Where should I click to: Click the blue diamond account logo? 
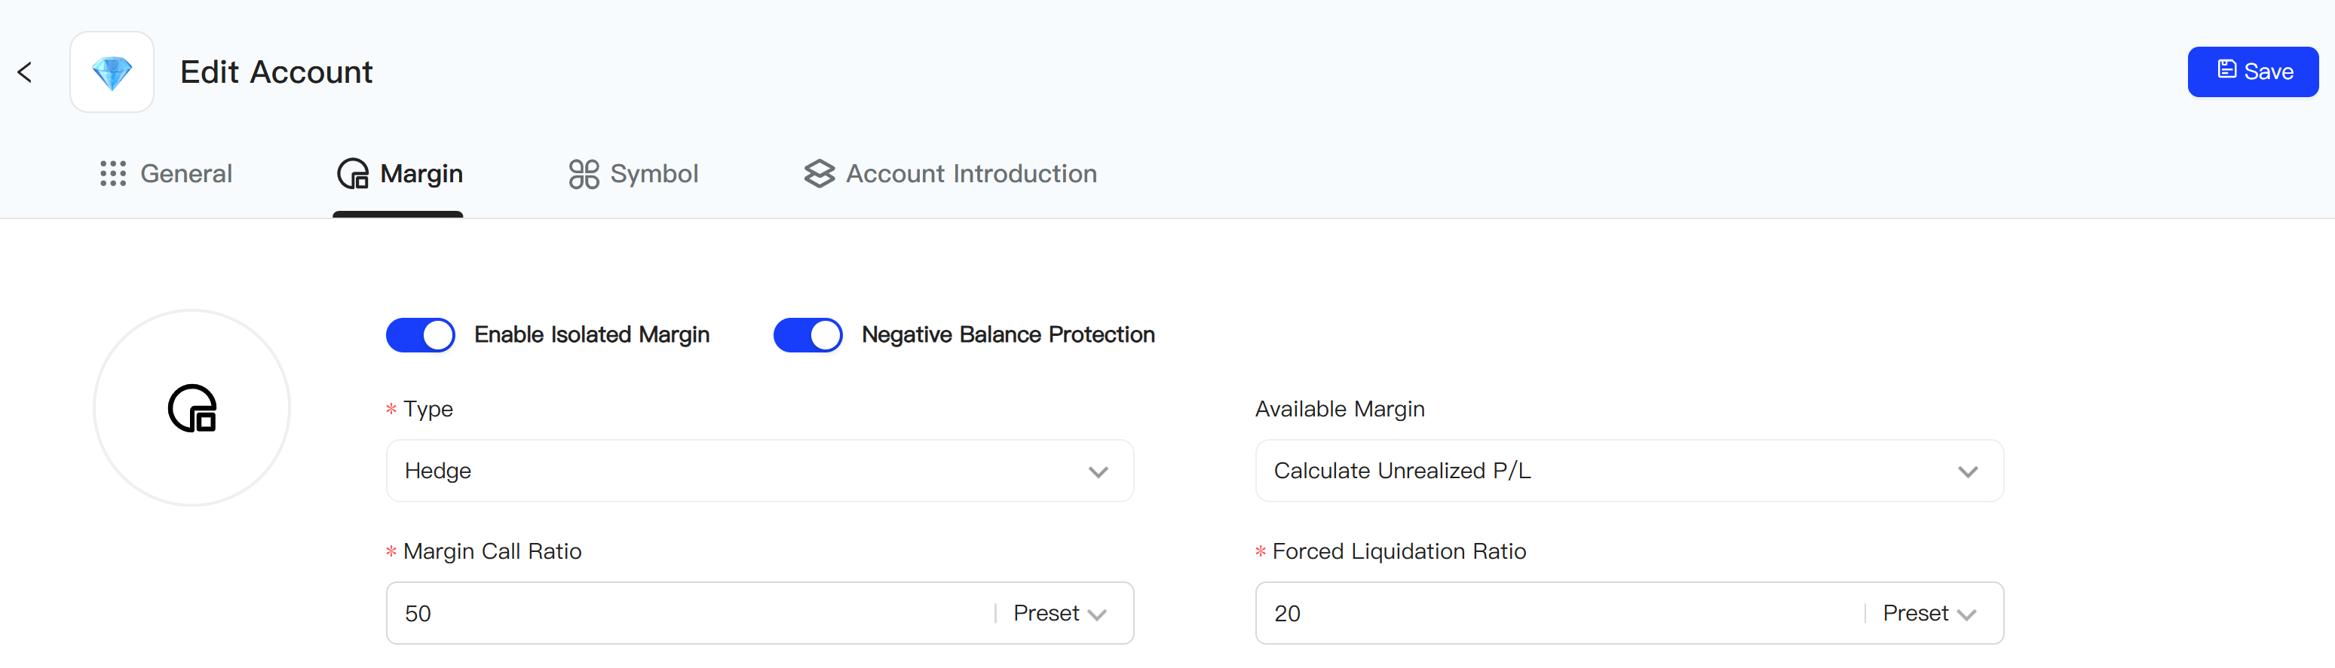coord(112,72)
